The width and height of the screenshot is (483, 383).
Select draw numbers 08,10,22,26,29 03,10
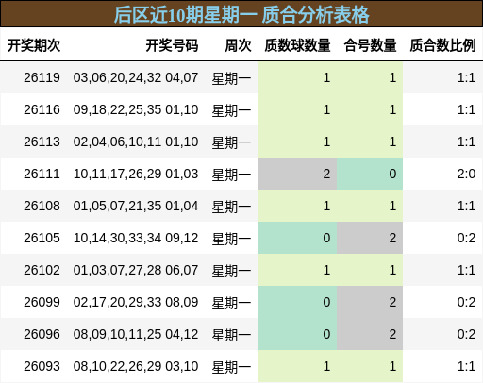click(x=136, y=366)
